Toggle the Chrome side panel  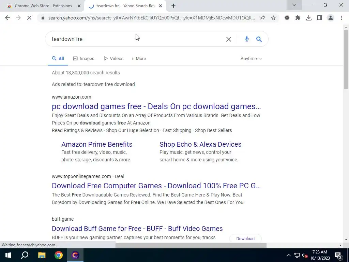(x=320, y=18)
